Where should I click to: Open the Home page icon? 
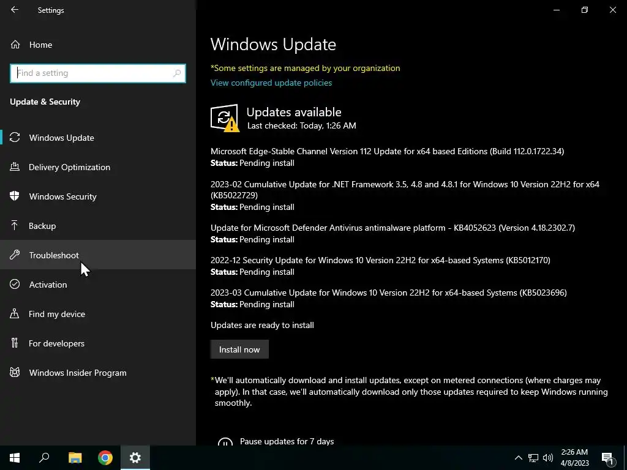[x=15, y=45]
